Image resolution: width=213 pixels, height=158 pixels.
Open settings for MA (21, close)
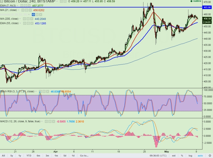click(x=26, y=10)
